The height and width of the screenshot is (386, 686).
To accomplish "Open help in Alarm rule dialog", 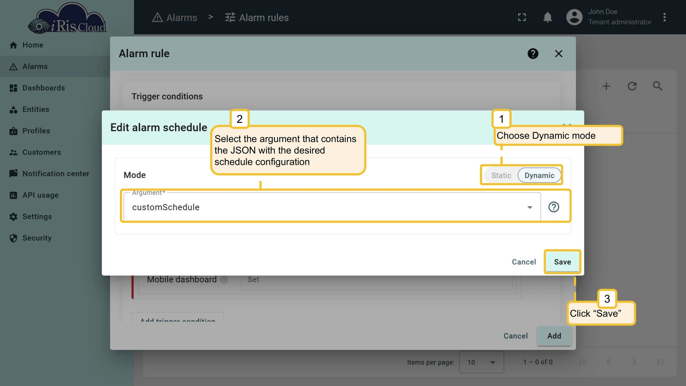I will (x=533, y=54).
